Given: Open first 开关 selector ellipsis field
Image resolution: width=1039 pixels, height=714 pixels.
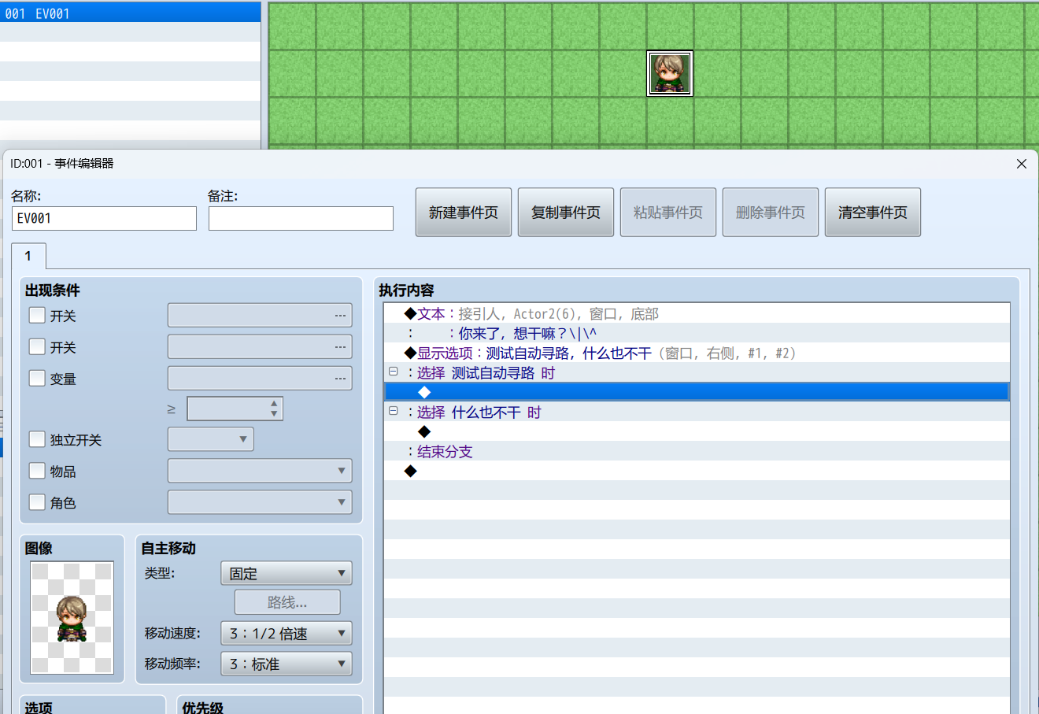Looking at the screenshot, I should point(260,315).
